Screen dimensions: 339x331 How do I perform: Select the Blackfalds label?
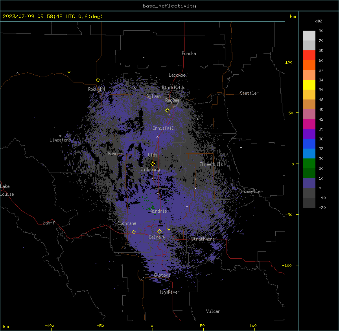point(173,88)
